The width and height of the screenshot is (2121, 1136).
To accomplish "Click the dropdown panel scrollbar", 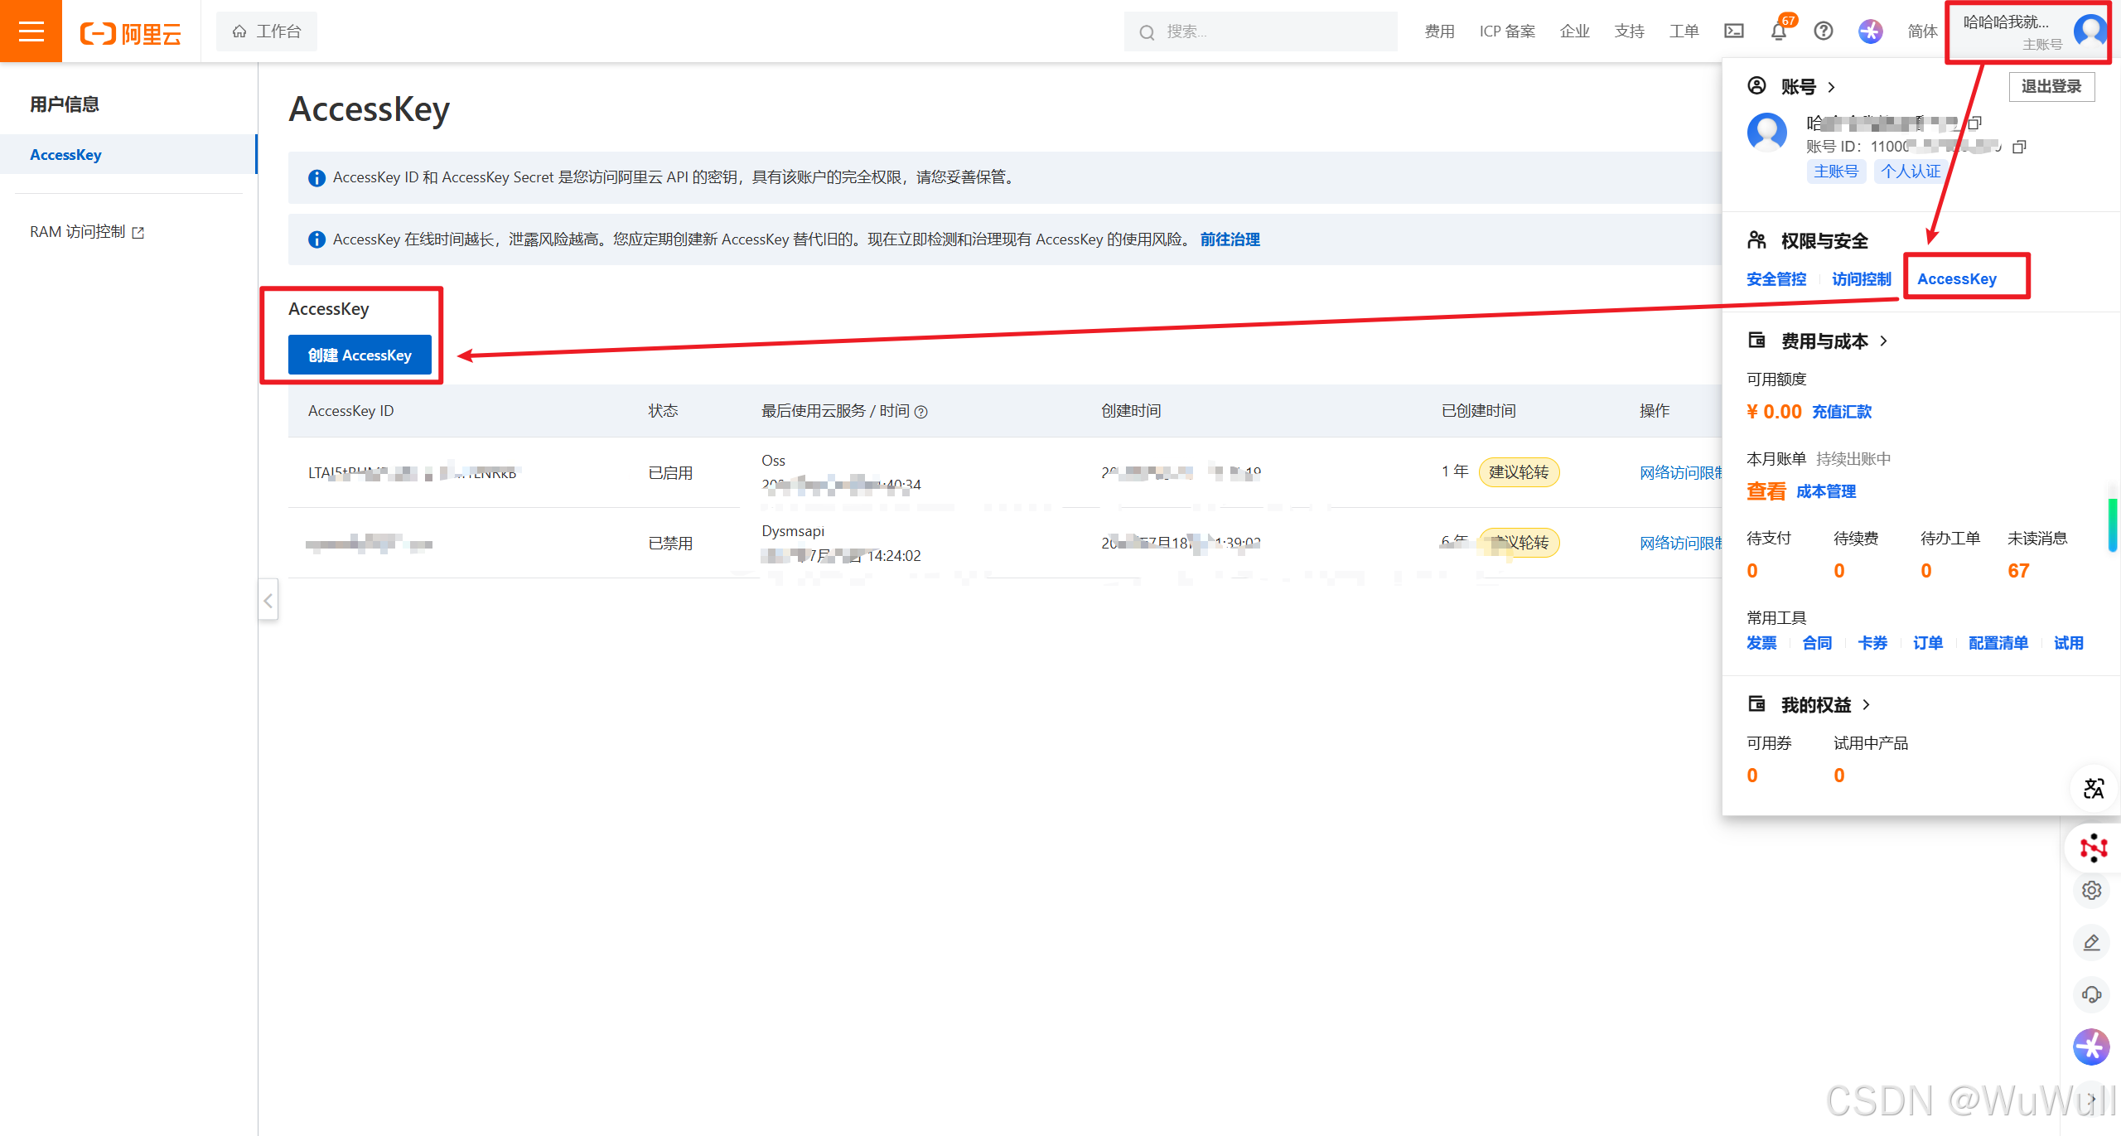I will pos(2112,524).
